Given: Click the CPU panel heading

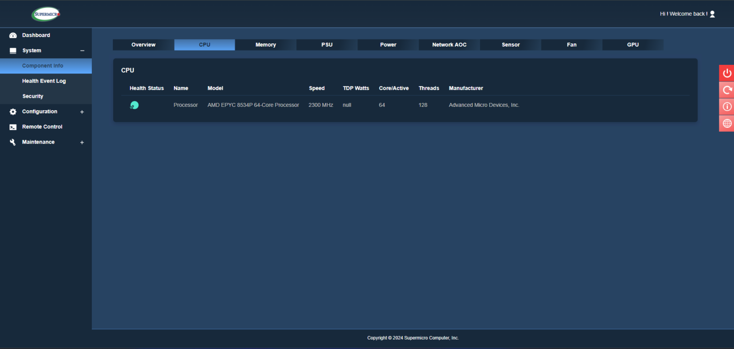Looking at the screenshot, I should (x=128, y=70).
